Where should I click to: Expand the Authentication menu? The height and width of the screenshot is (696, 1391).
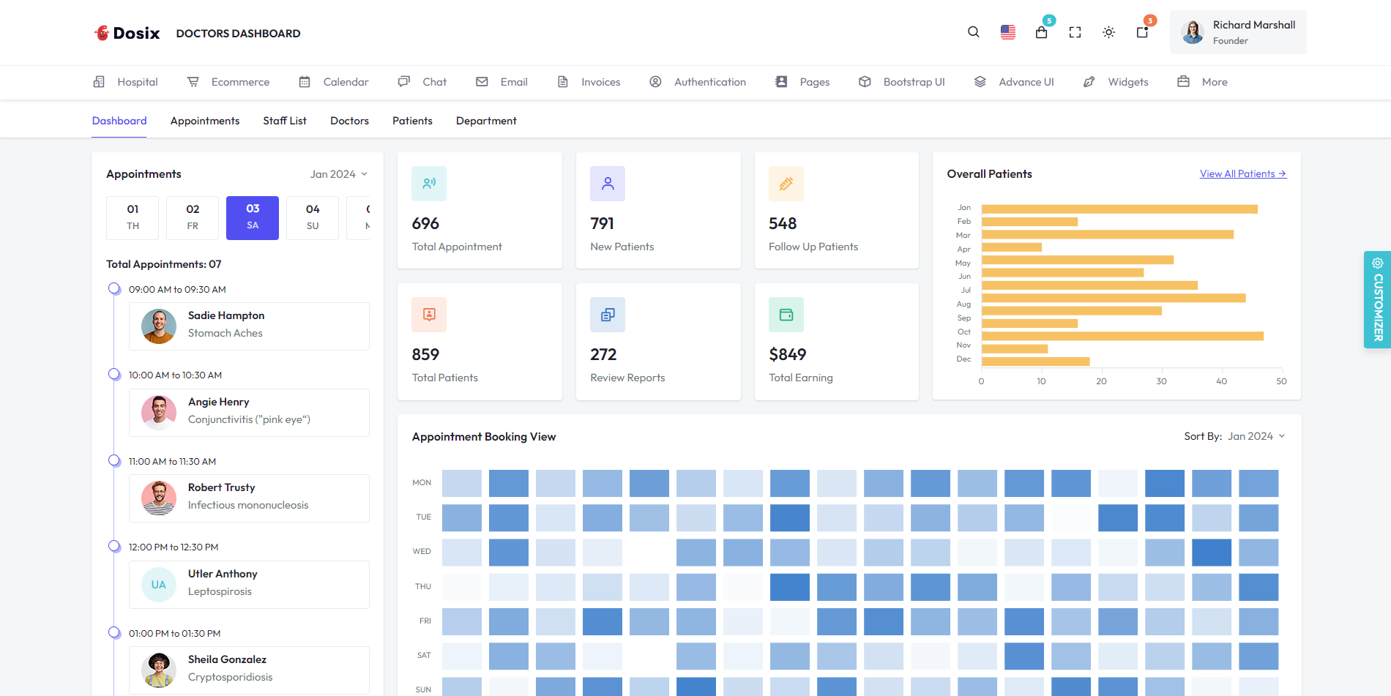(698, 82)
